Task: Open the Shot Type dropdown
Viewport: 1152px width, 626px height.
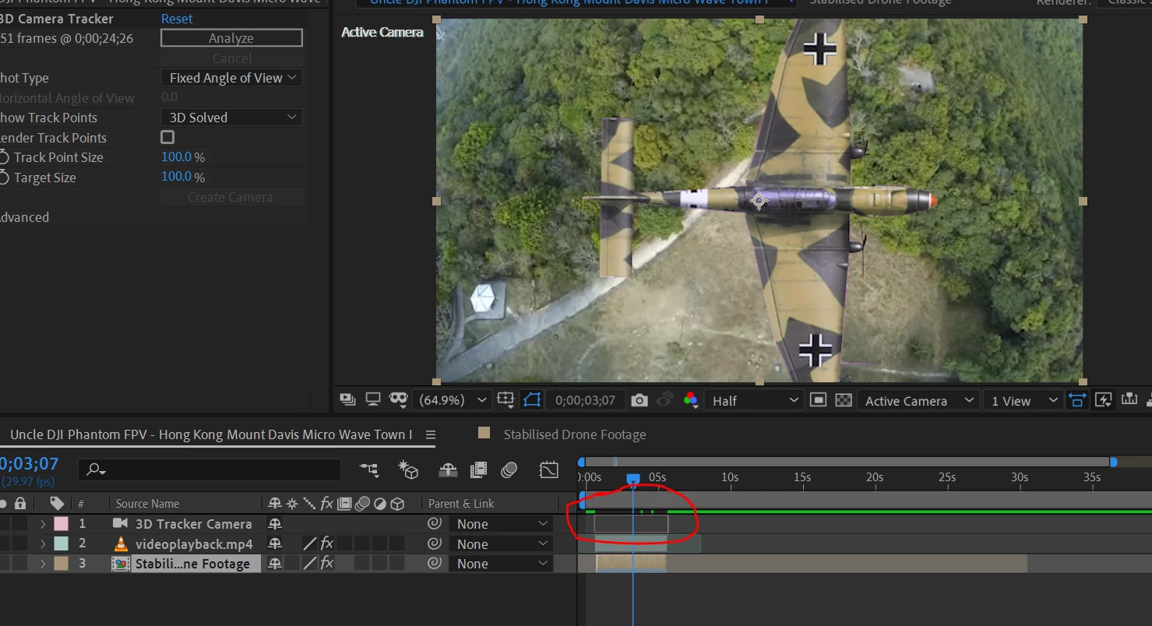Action: 232,78
